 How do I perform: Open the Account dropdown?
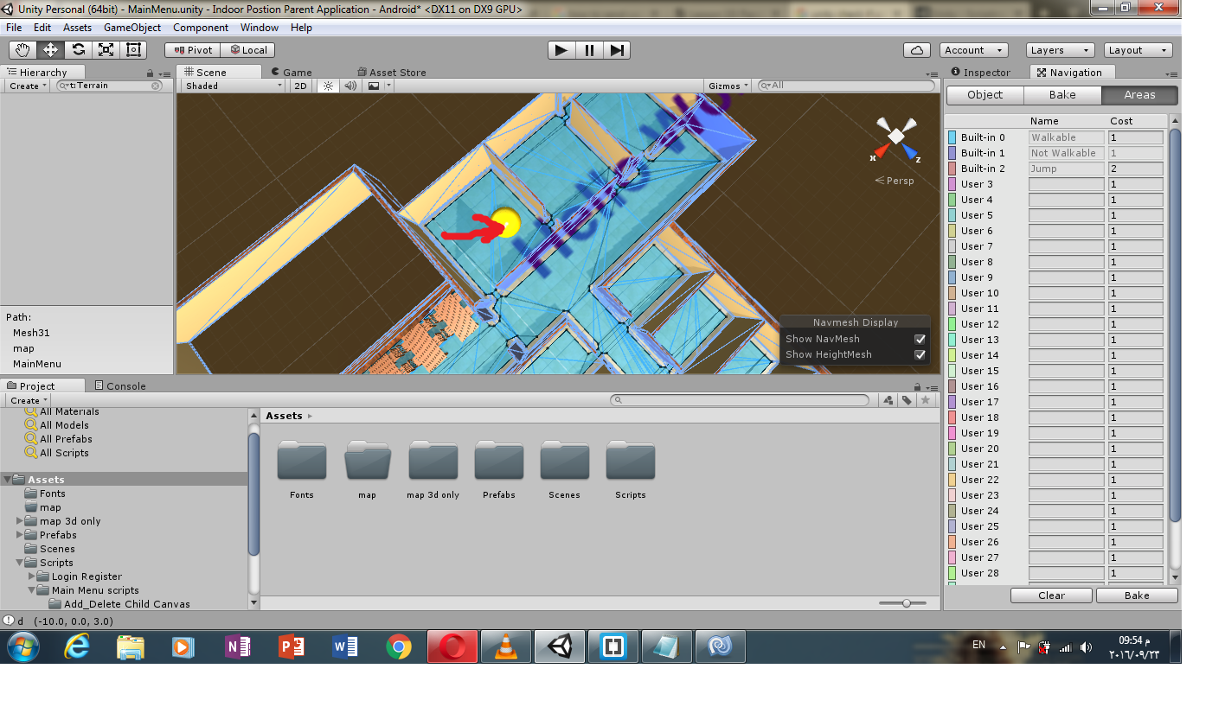point(973,50)
